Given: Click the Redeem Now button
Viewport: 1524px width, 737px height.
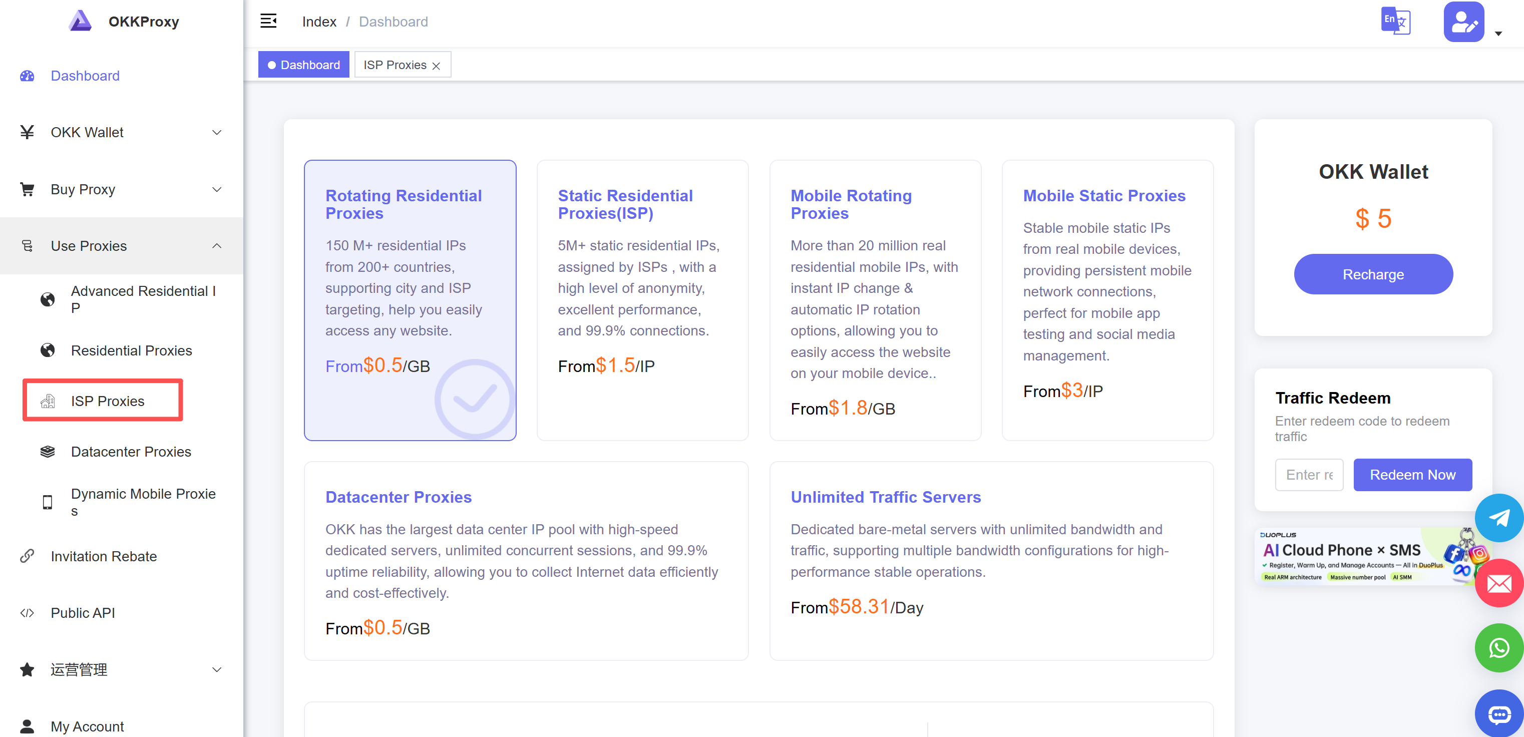Looking at the screenshot, I should pyautogui.click(x=1412, y=474).
